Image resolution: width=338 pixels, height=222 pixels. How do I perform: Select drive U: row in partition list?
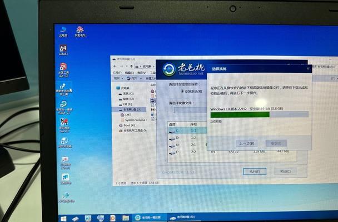pyautogui.click(x=187, y=145)
